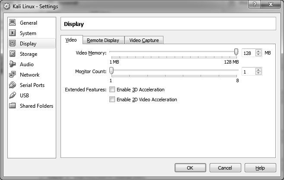Switch to the Video Capture tab
The height and width of the screenshot is (180, 284).
click(144, 40)
